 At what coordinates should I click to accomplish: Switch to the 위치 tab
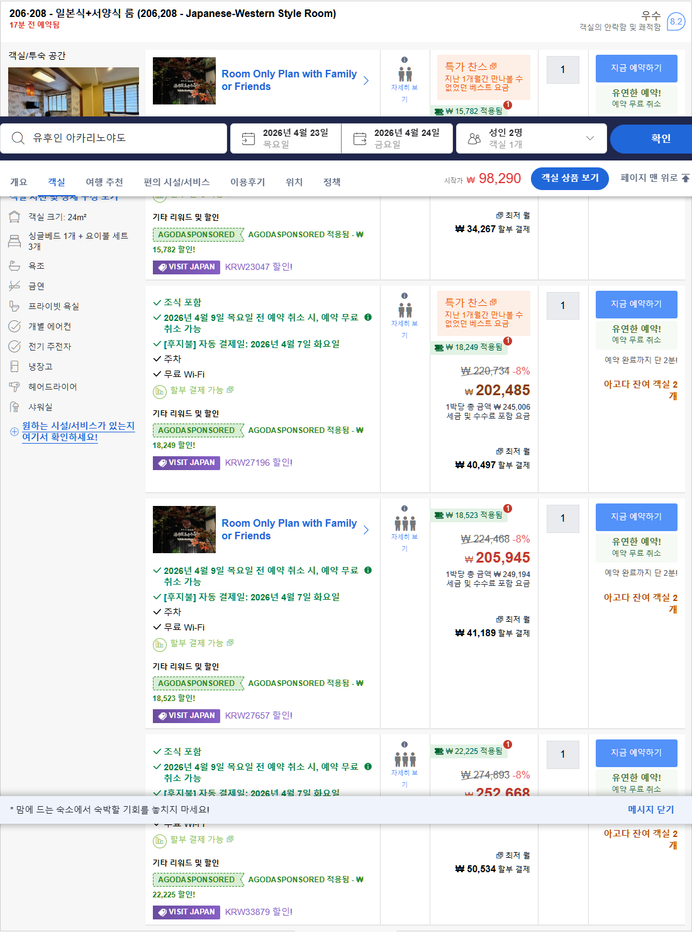pyautogui.click(x=294, y=182)
